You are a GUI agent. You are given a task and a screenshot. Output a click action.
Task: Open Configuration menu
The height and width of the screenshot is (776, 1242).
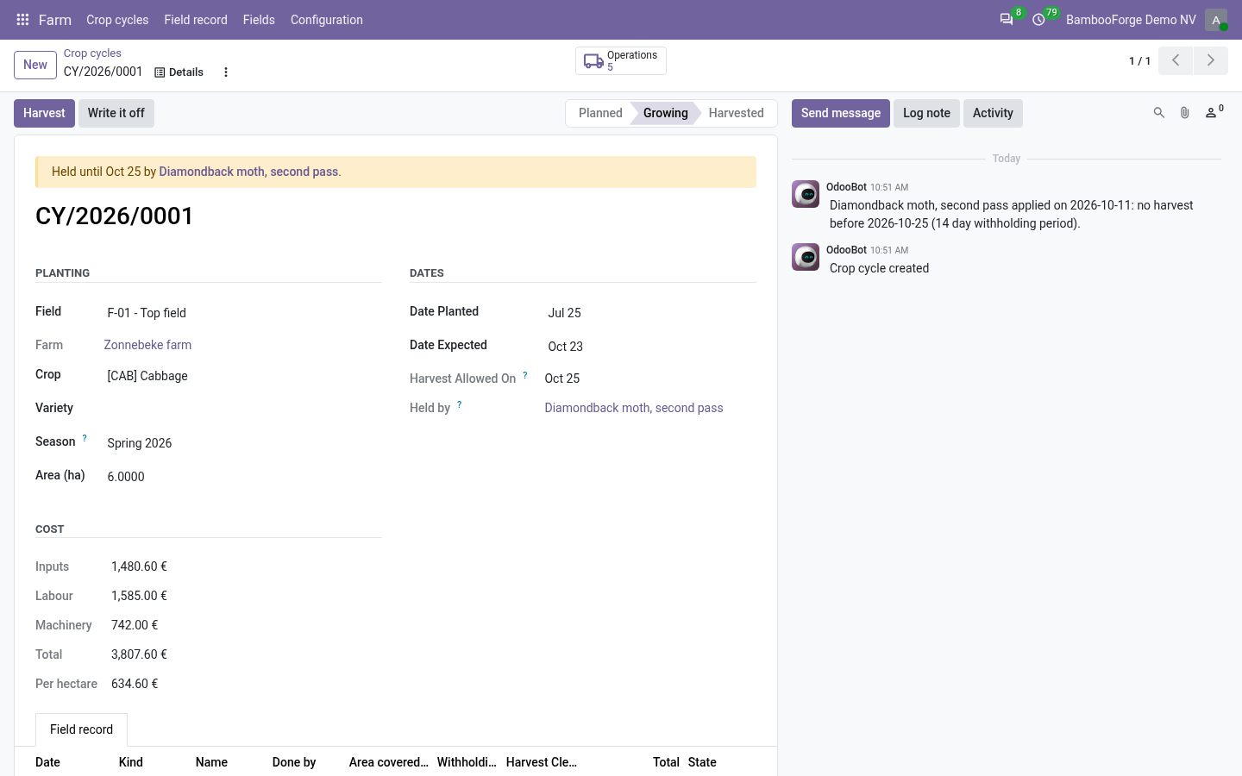point(327,19)
